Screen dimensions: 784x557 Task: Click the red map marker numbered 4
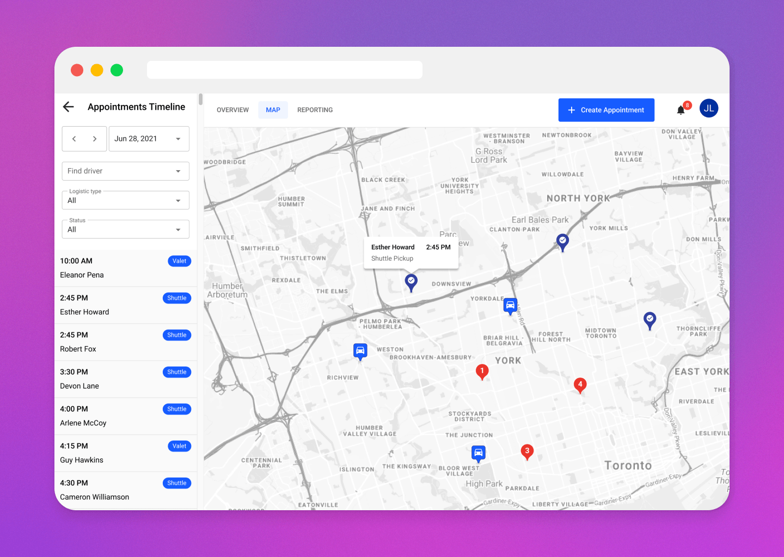coord(580,385)
